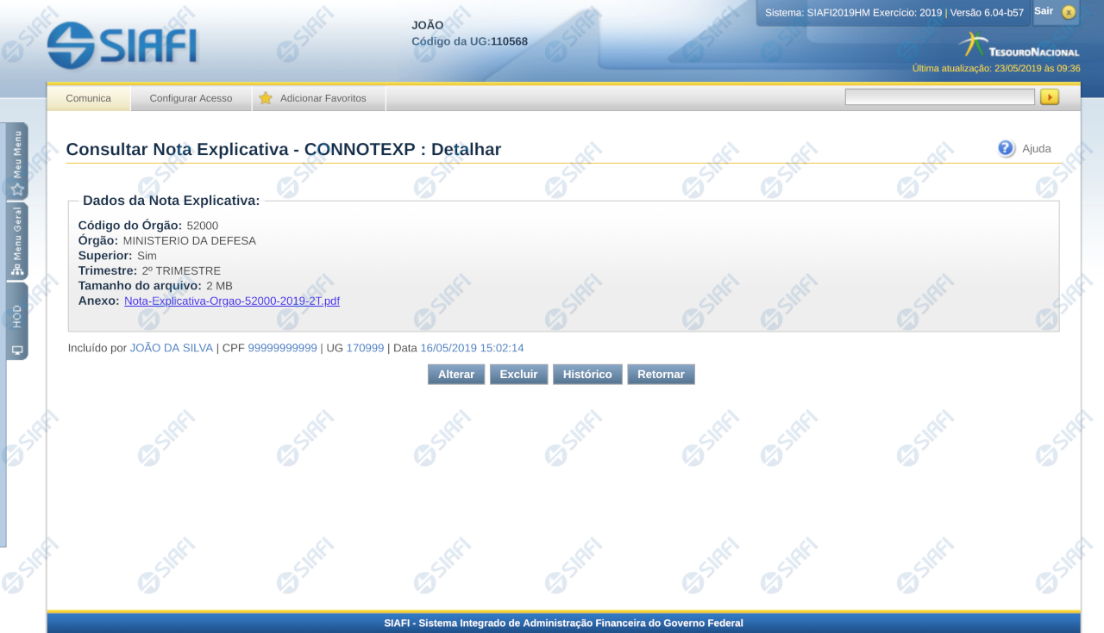
Task: Click the UG number 170999
Action: click(x=365, y=348)
